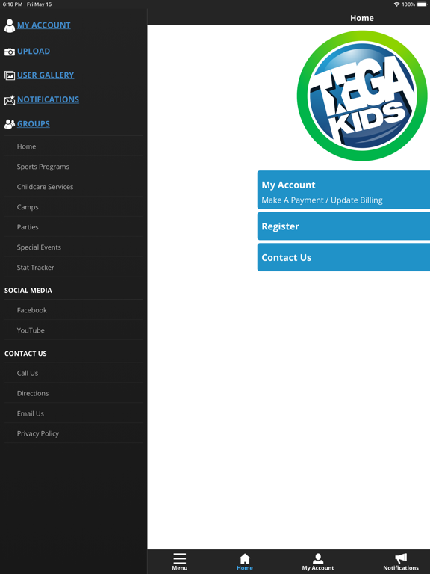Open the USER GALLERY link

tap(46, 75)
